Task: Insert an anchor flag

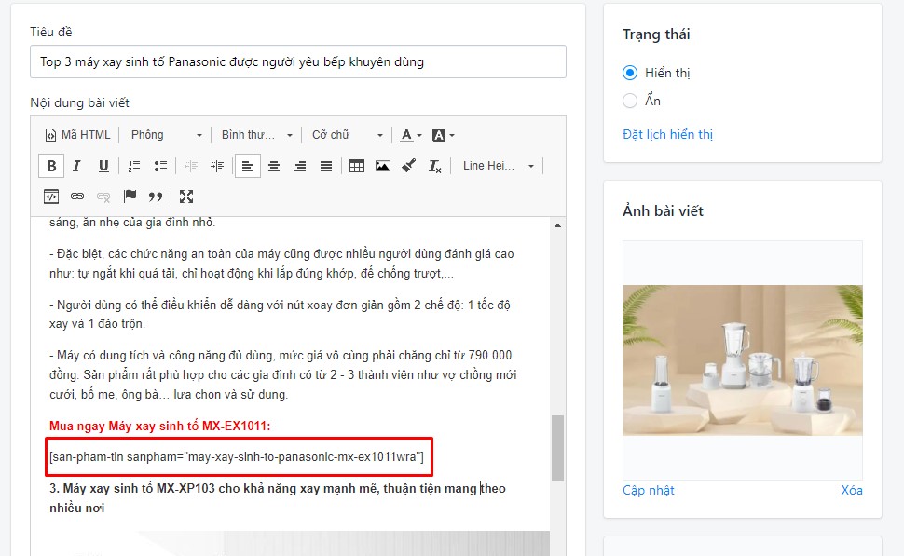Action: 130,197
